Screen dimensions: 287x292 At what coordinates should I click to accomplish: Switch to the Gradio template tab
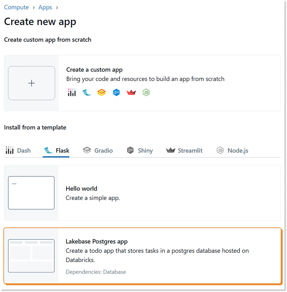click(98, 150)
